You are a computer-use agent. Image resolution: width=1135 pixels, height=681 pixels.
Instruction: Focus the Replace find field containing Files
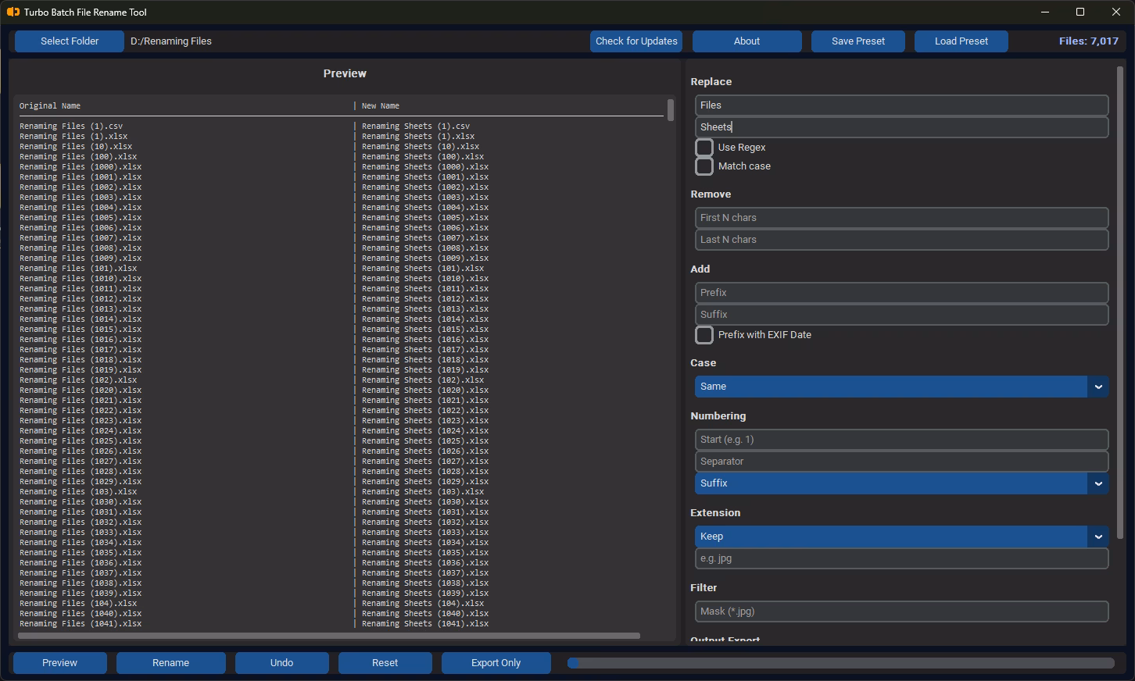(x=901, y=105)
